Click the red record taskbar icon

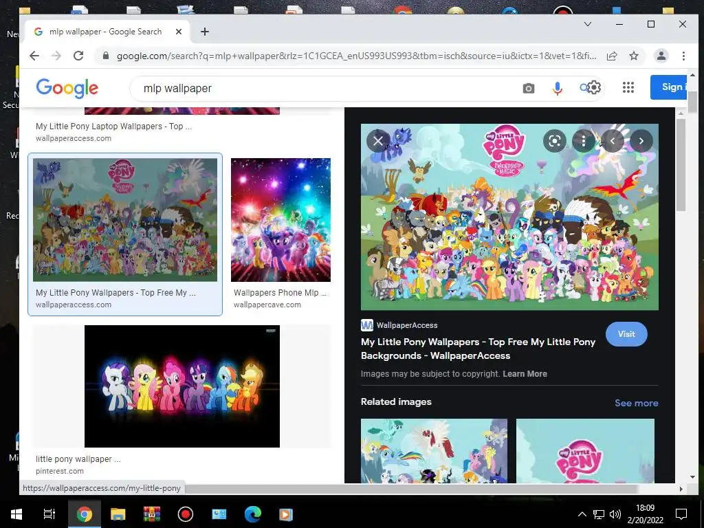point(186,514)
